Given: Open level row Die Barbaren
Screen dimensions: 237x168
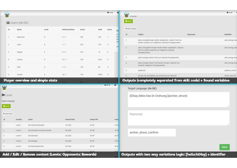Looking at the screenshot, I should click(x=60, y=136).
